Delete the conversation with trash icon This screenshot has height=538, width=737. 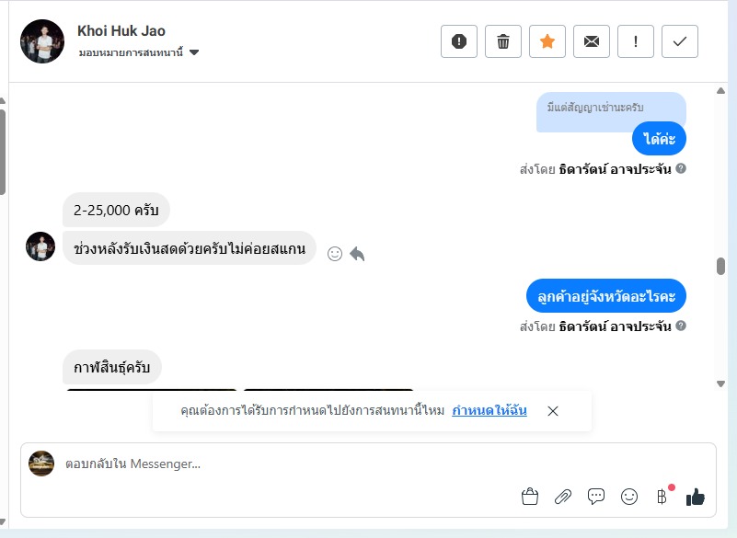(503, 41)
